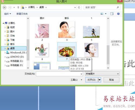Click the folder item named 音乐
The width and height of the screenshot is (135, 110).
point(67,18)
